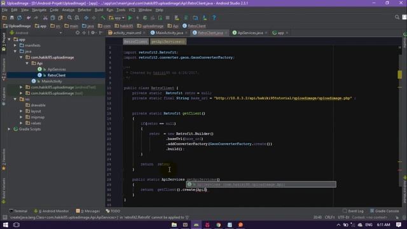This screenshot has height=229, width=407.
Task: Click the Undo arrow icon
Action: click(x=29, y=18)
